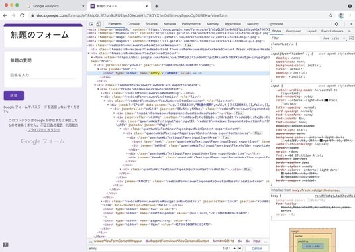Reload the page
Viewport: 355px width, 252px height.
22,15
